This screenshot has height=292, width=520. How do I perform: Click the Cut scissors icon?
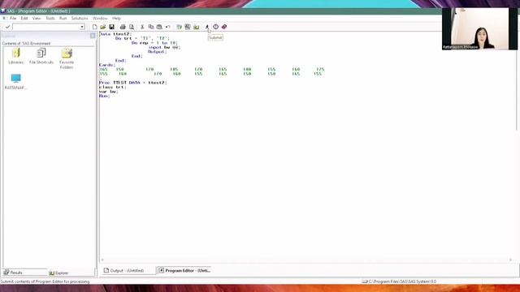[142, 27]
